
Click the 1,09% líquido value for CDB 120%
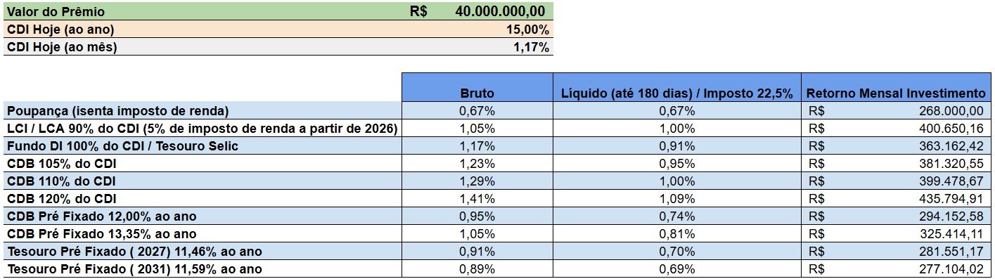(x=677, y=198)
